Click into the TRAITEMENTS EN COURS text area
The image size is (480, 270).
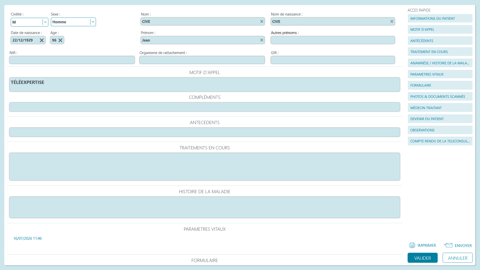[x=204, y=167]
